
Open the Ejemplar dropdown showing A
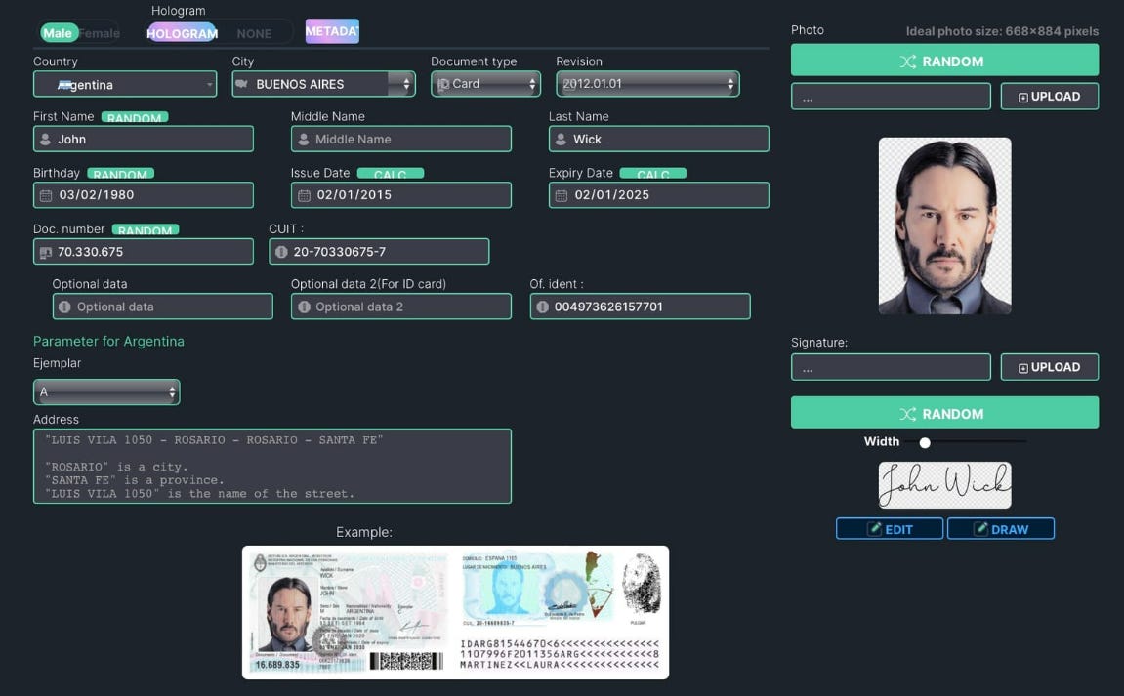[106, 392]
